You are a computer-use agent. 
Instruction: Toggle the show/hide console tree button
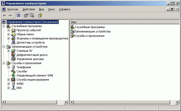pyautogui.click(x=18, y=16)
